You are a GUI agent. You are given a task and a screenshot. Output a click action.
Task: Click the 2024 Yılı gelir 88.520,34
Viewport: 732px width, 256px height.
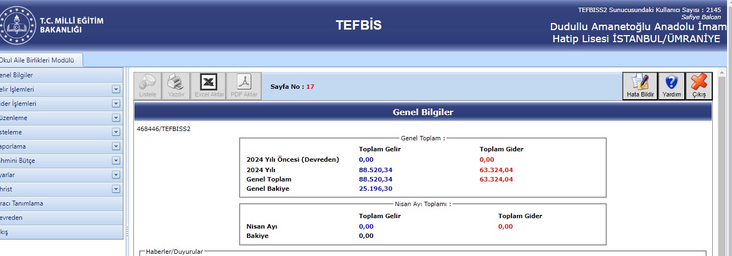[376, 170]
